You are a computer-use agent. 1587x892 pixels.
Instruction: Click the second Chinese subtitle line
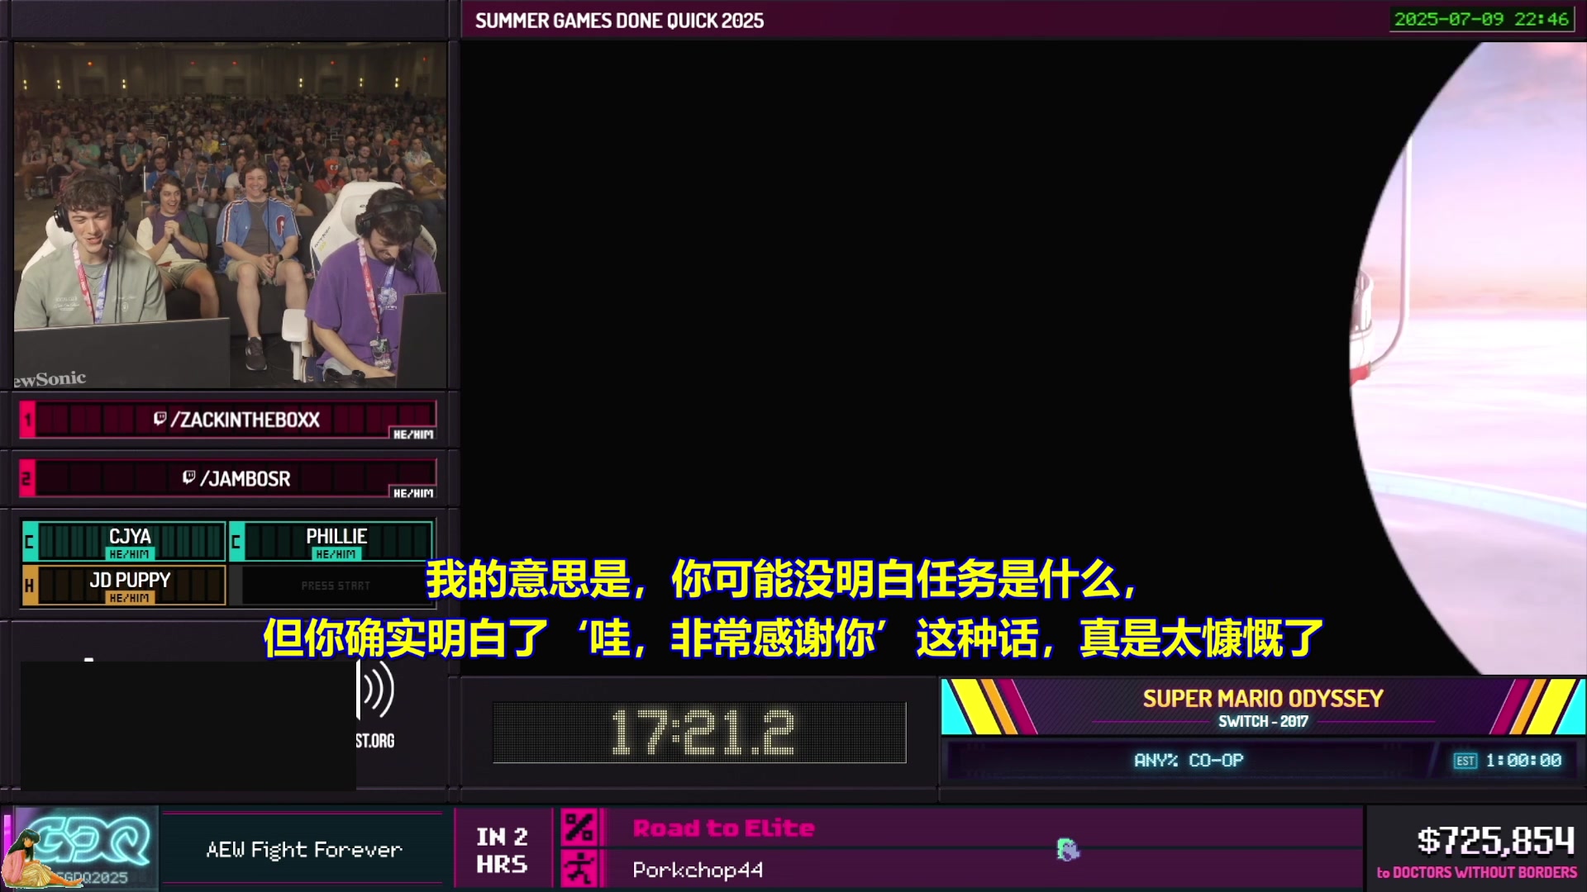click(793, 638)
